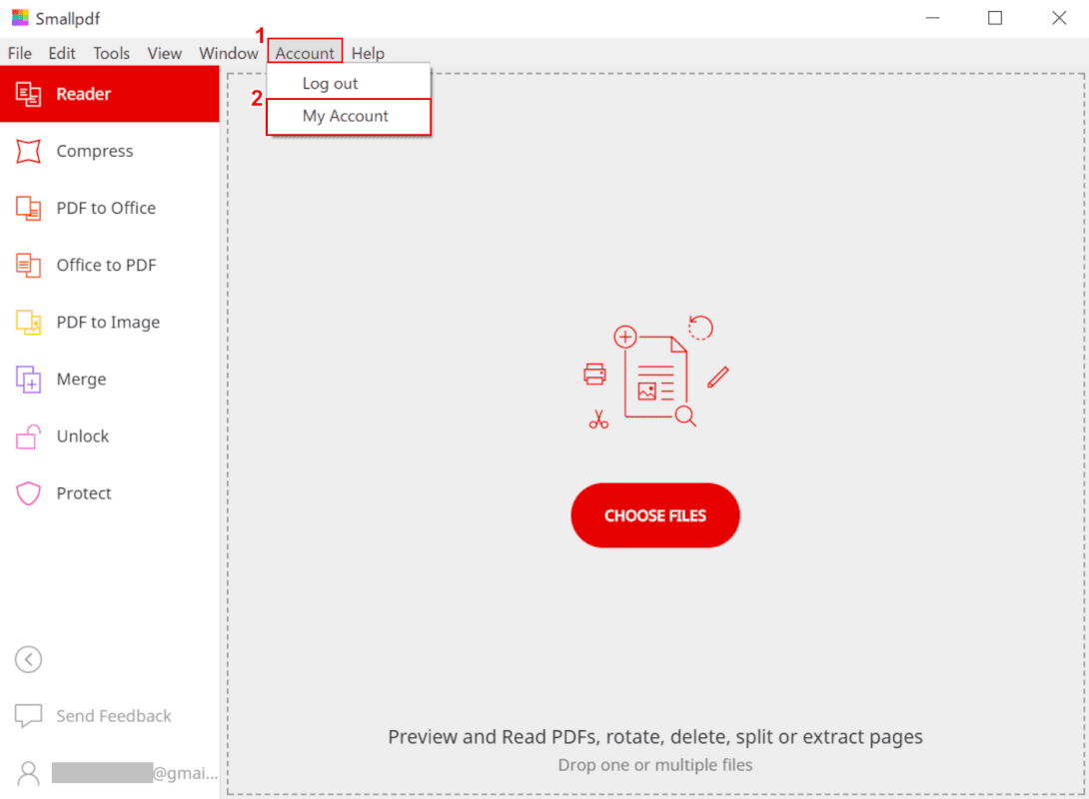
Task: Open the Reader tool icon in sidebar
Action: tap(29, 94)
